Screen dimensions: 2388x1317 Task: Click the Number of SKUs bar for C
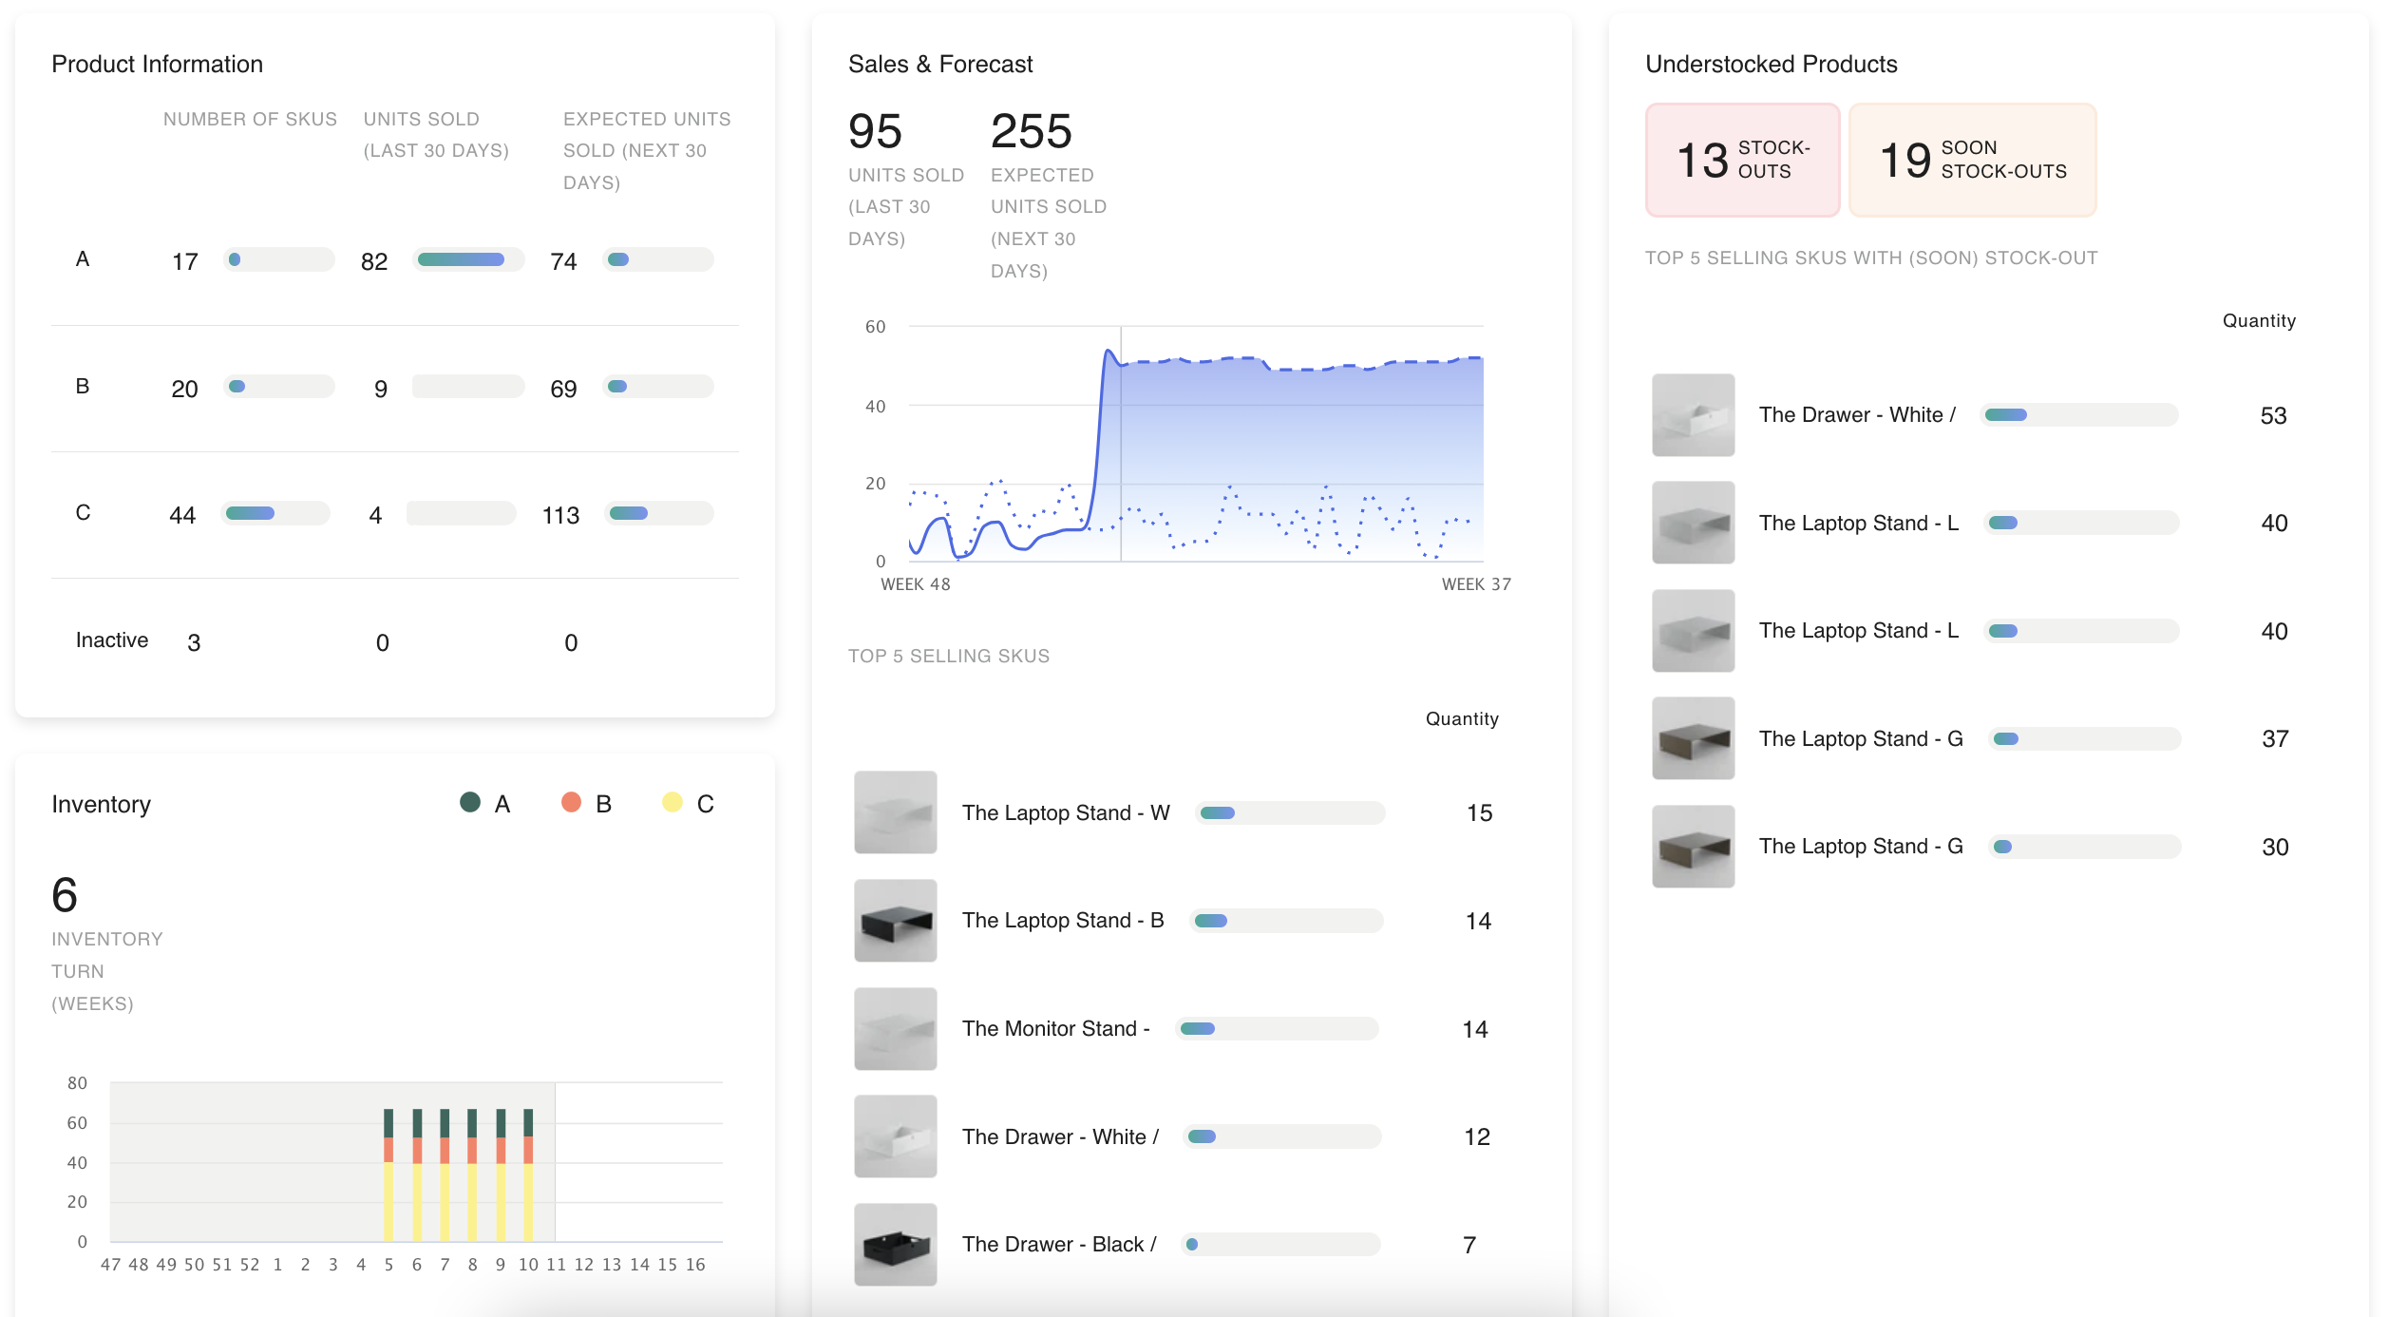pyautogui.click(x=275, y=513)
